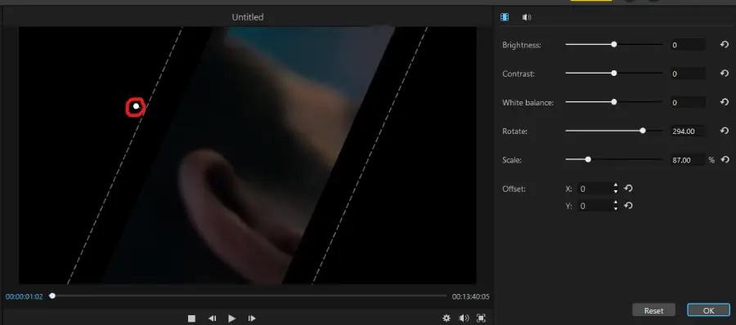Step forward one frame

coord(252,318)
